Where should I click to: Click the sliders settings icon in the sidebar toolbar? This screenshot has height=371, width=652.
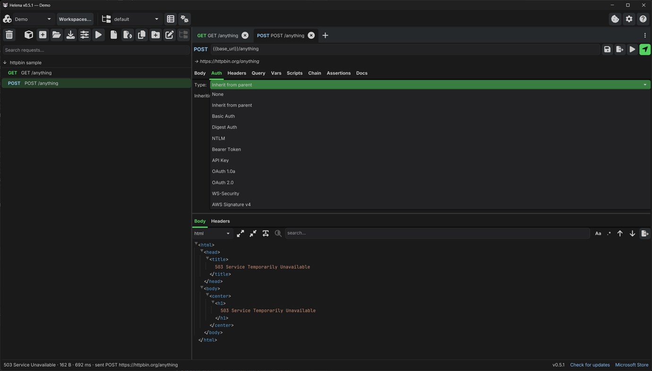pyautogui.click(x=85, y=35)
